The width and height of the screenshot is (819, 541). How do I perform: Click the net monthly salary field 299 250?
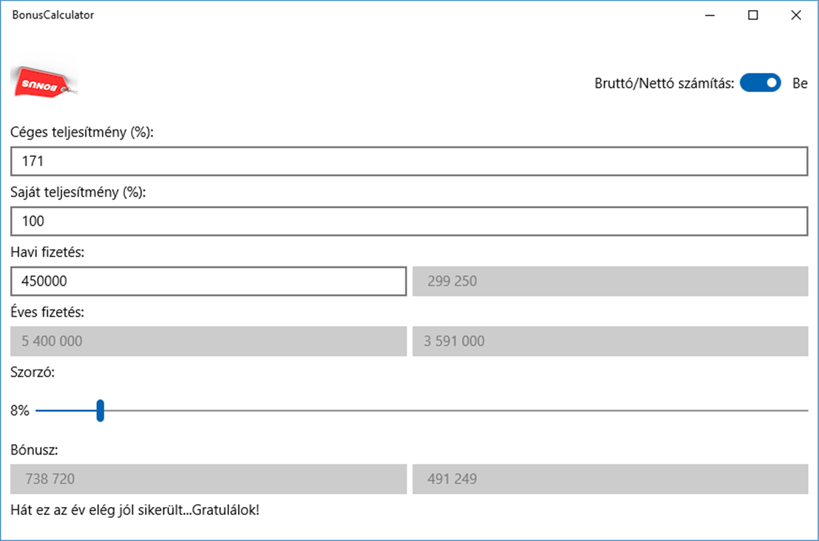(610, 281)
